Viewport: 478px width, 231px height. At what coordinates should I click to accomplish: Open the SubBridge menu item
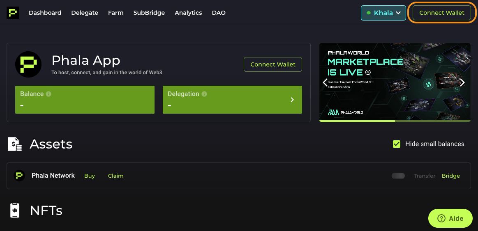click(149, 13)
